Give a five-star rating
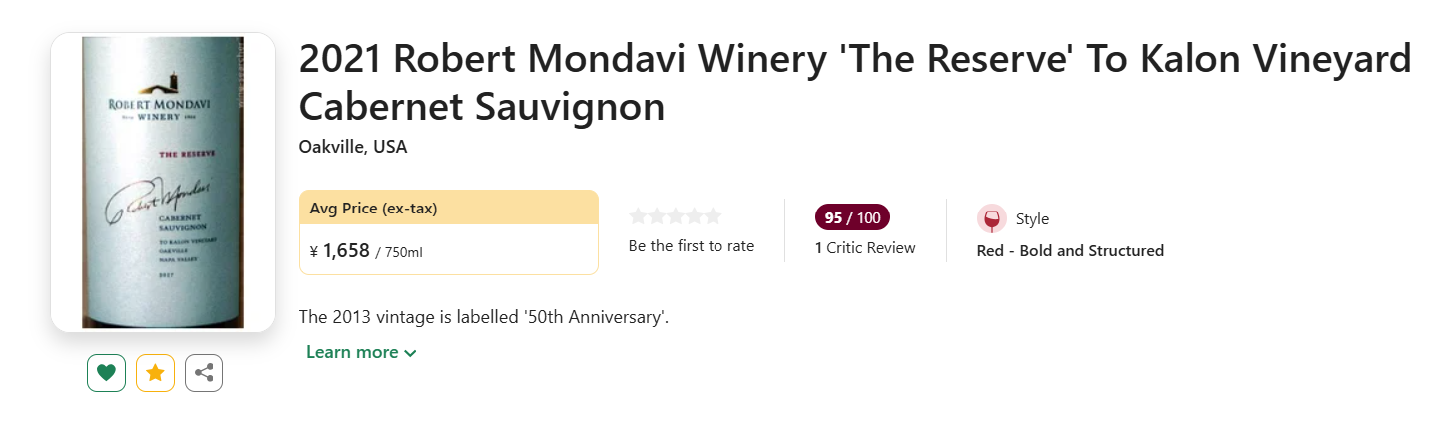Image resolution: width=1432 pixels, height=424 pixels. click(712, 216)
